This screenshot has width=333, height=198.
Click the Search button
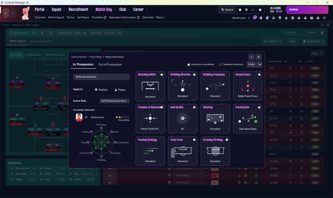(227, 10)
